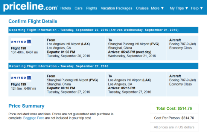Image resolution: width=207 pixels, height=136 pixels.
Task: Click the Returning Flight Information header bar
Action: tap(103, 66)
